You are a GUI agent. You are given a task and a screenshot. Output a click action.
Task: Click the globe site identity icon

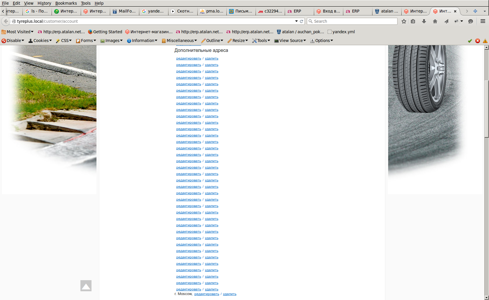(x=14, y=21)
